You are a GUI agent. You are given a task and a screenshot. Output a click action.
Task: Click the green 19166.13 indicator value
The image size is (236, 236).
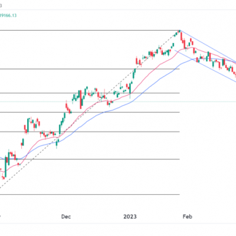[8, 15]
